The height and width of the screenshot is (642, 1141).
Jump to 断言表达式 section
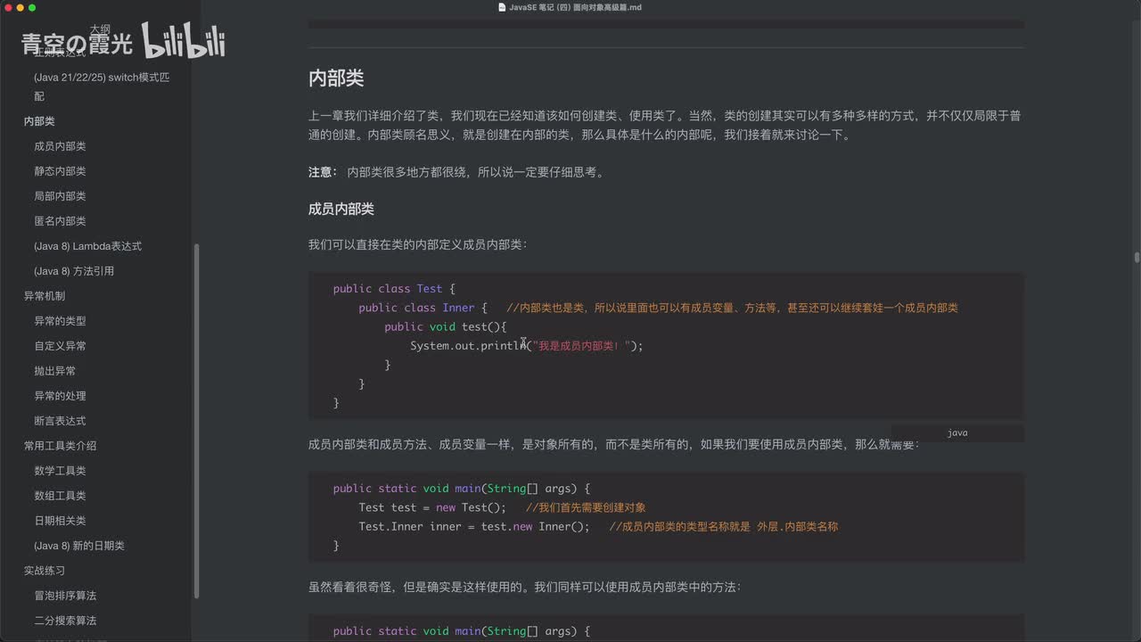(60, 421)
